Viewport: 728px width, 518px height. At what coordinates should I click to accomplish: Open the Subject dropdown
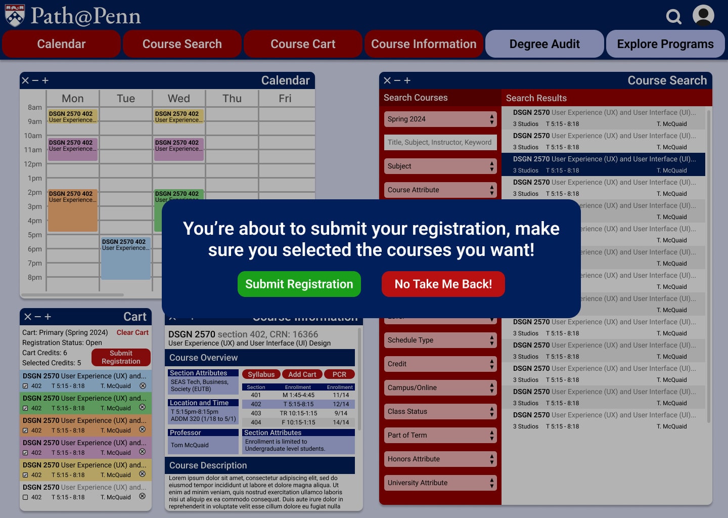point(440,166)
